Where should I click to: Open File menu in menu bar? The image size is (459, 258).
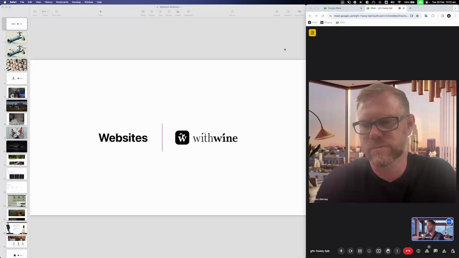tap(22, 2)
